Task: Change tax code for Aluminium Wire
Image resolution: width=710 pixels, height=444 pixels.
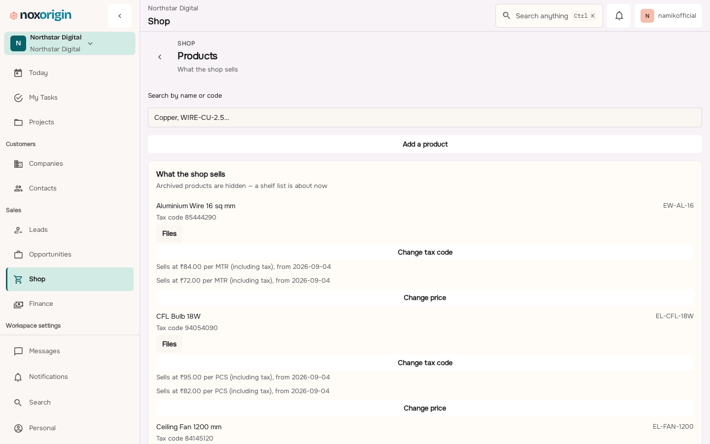Action: click(x=425, y=252)
